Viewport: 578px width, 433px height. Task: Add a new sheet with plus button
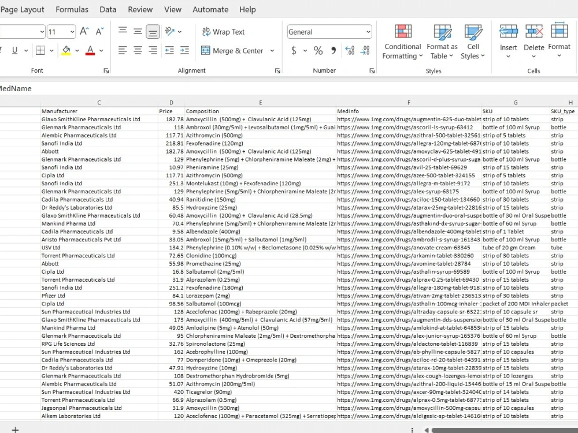click(x=15, y=430)
